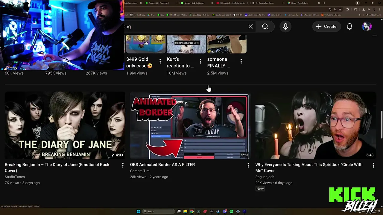Click the YouTube search magnifier button
This screenshot has width=383, height=215.
coord(265,27)
